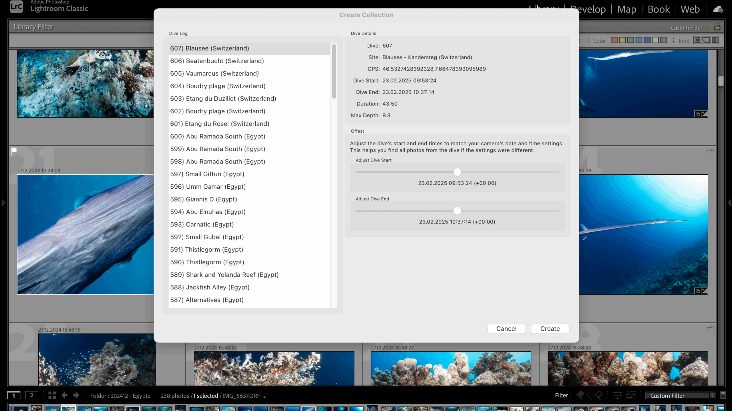Switch to the Map module
The height and width of the screenshot is (411, 732).
[x=626, y=9]
